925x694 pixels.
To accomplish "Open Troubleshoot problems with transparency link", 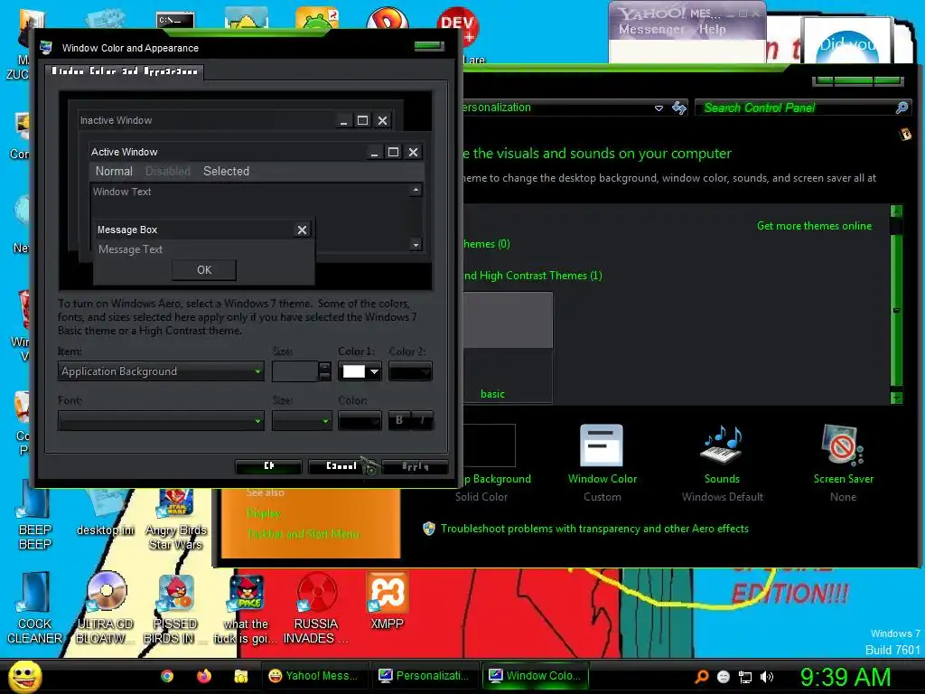I will (x=594, y=528).
